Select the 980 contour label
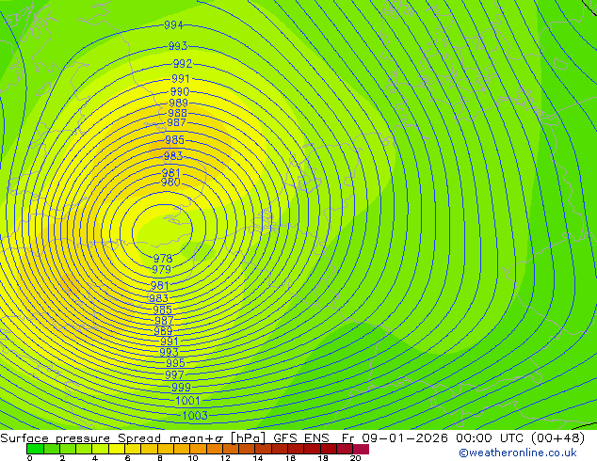This screenshot has width=597, height=461. tap(170, 183)
